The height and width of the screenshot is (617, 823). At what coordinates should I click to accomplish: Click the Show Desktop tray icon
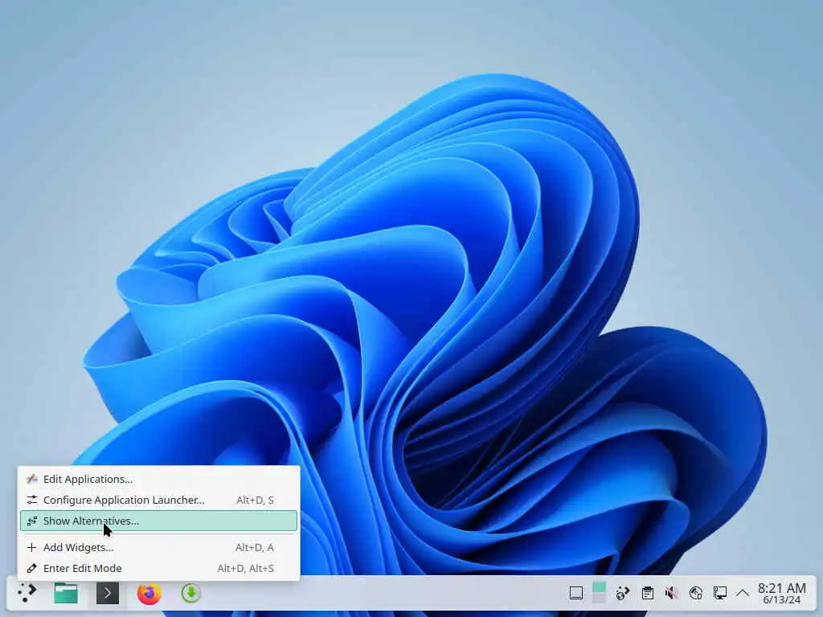(575, 594)
